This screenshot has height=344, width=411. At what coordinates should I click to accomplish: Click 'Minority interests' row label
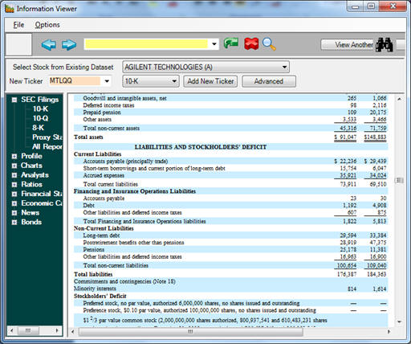click(x=95, y=289)
